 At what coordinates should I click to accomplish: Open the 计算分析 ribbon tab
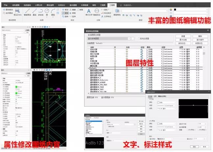38,5
